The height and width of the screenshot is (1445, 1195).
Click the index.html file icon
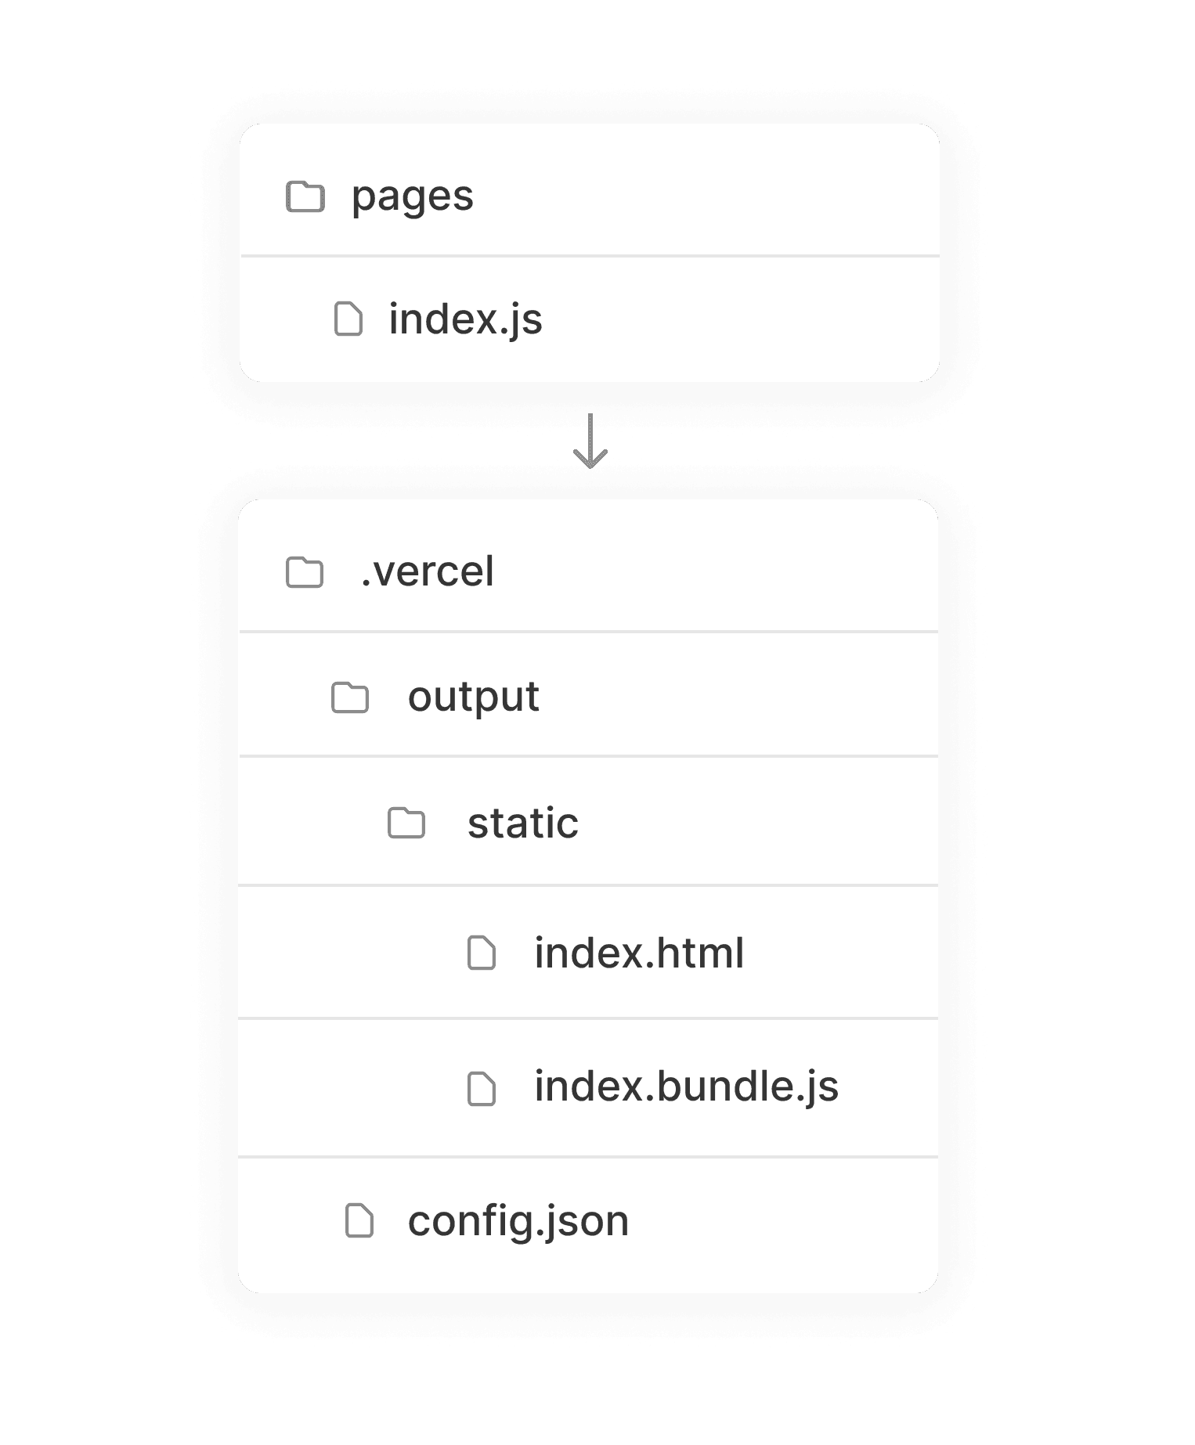(482, 953)
